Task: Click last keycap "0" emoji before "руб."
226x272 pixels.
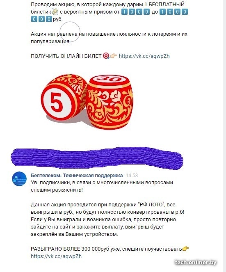Action: click(49, 19)
